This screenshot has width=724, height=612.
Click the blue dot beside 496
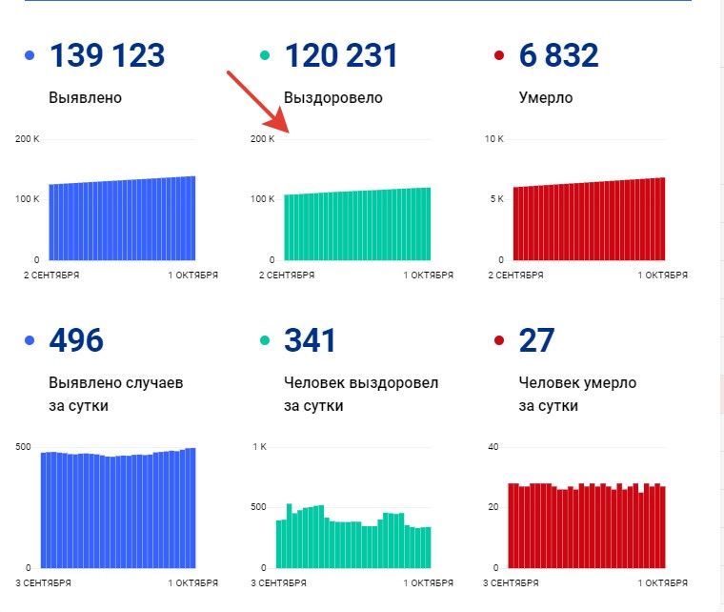(x=30, y=341)
